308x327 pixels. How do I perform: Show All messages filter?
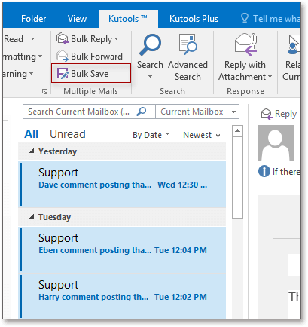32,134
